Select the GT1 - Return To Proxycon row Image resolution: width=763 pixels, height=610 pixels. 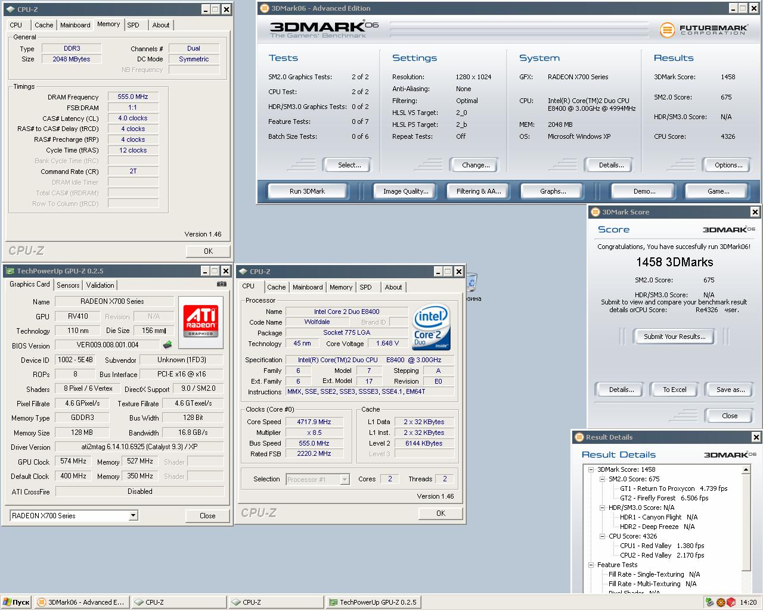point(674,488)
